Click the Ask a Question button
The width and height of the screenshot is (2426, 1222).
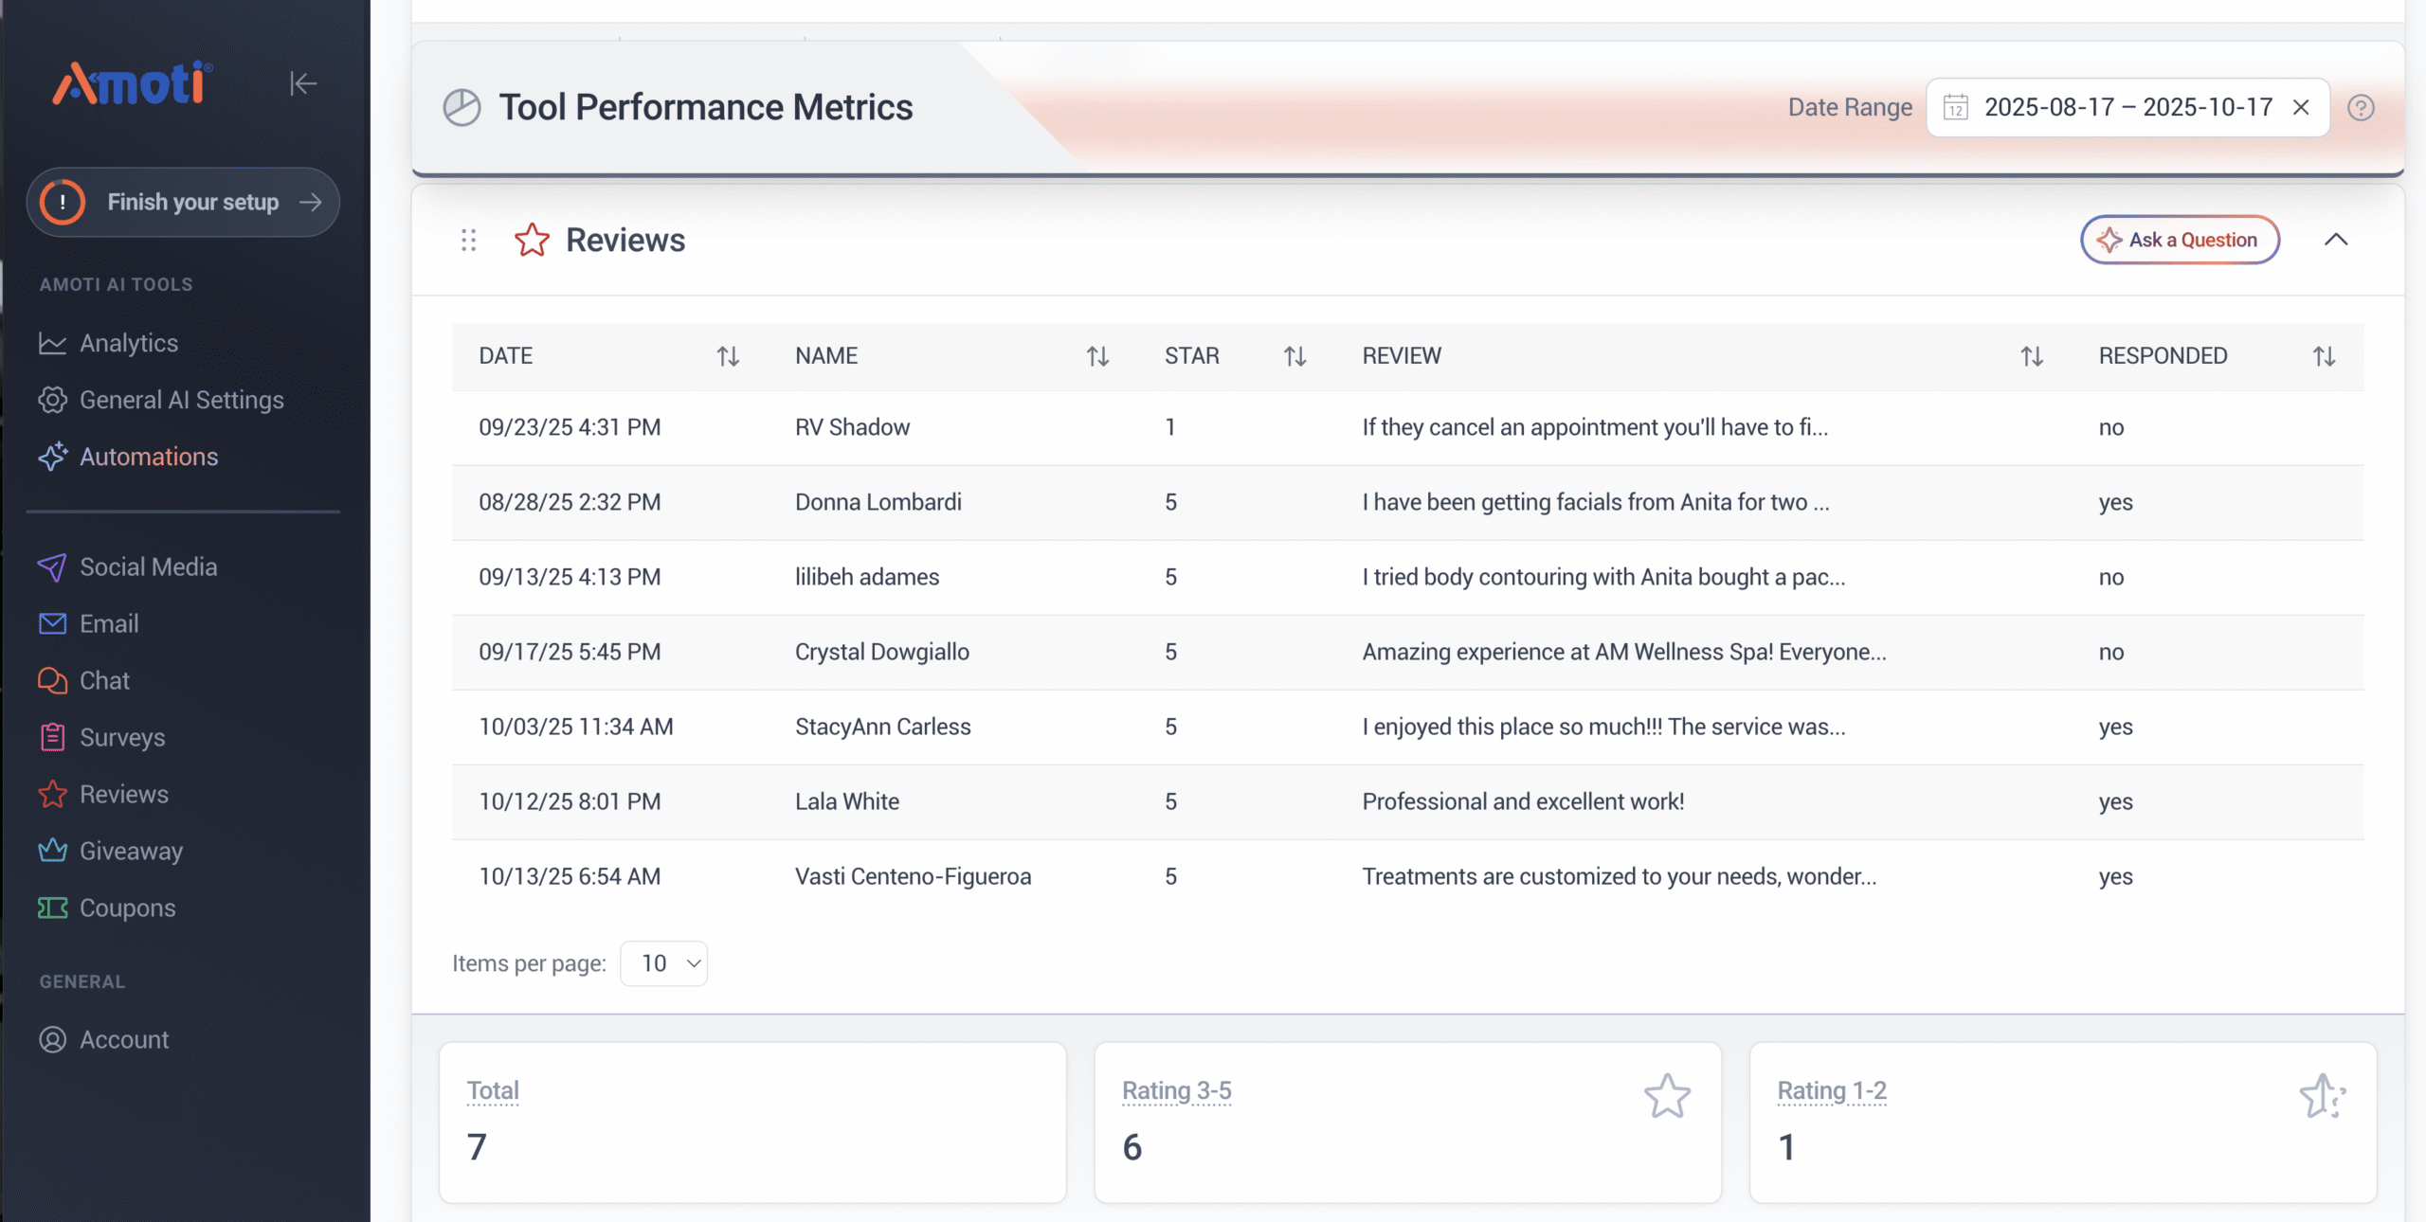click(2180, 240)
